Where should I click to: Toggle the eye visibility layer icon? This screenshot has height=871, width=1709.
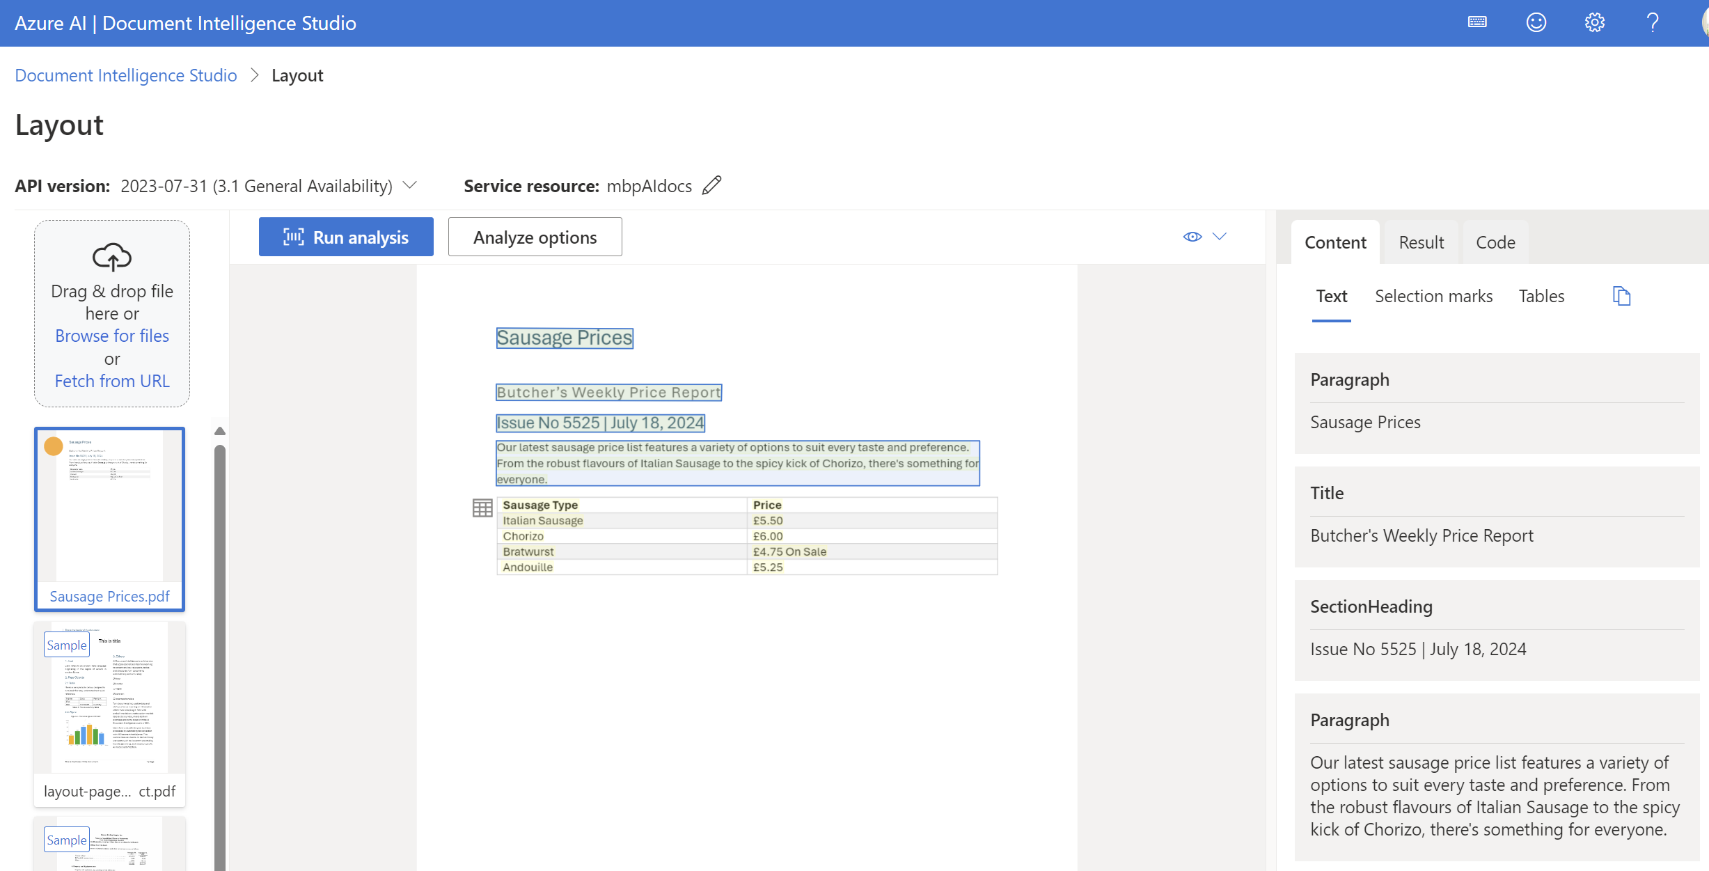click(1192, 237)
